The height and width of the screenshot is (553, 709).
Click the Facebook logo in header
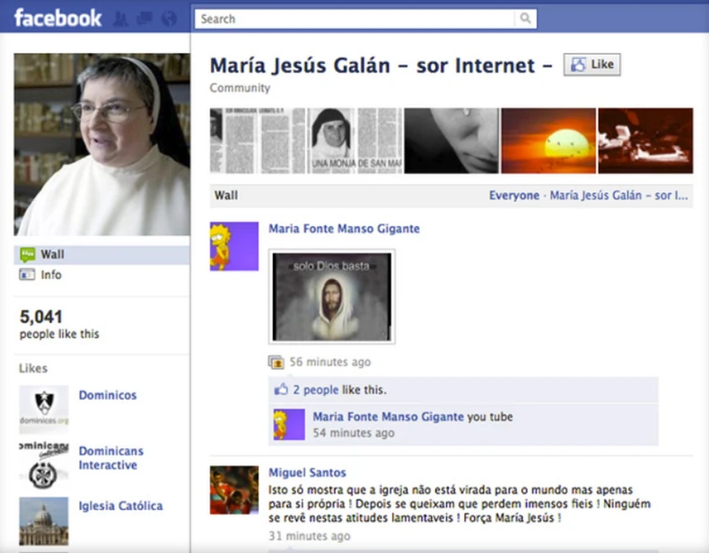click(57, 17)
